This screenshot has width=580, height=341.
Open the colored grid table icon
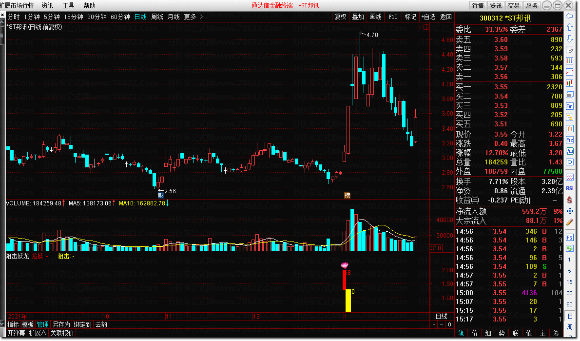[570, 60]
